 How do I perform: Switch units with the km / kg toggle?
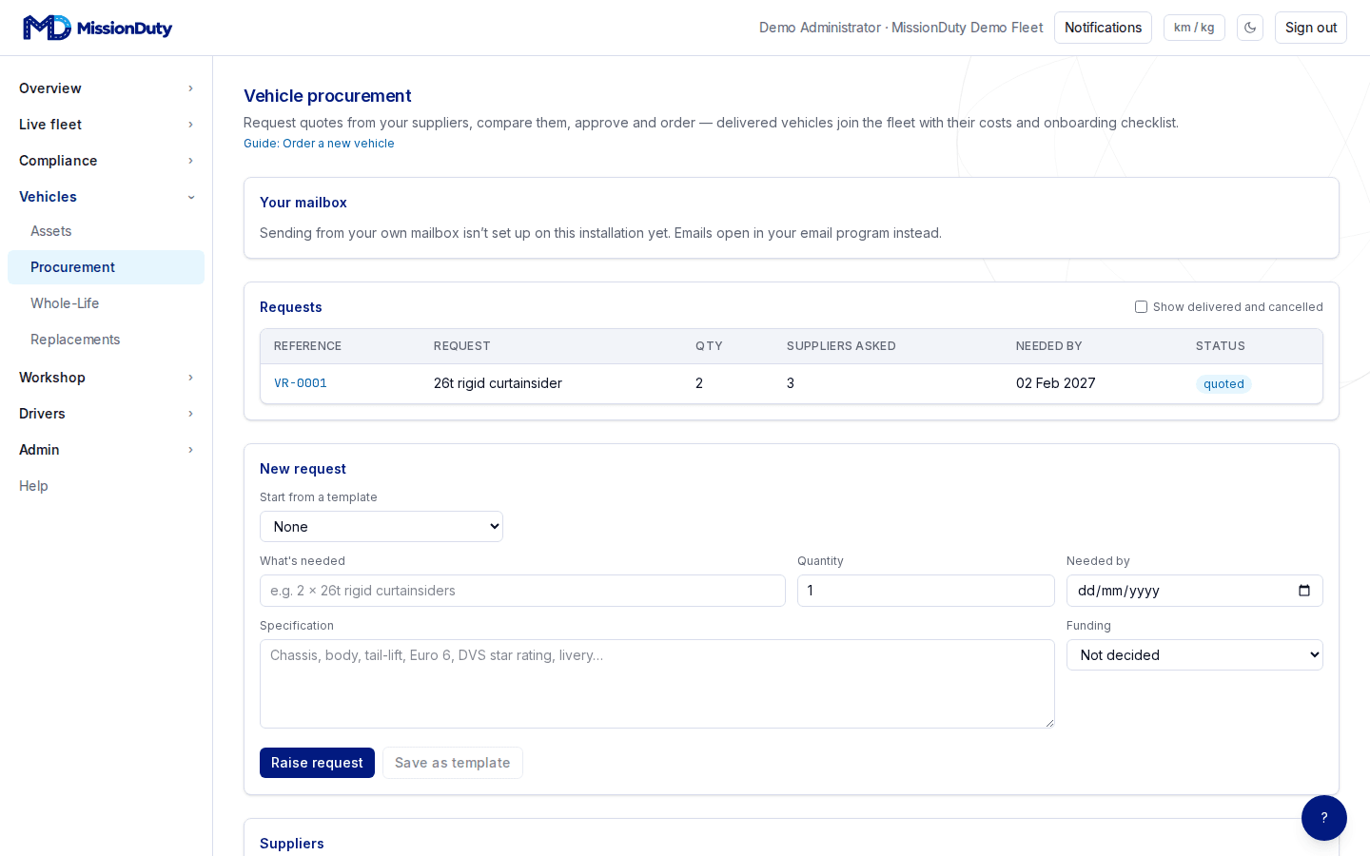(1194, 28)
